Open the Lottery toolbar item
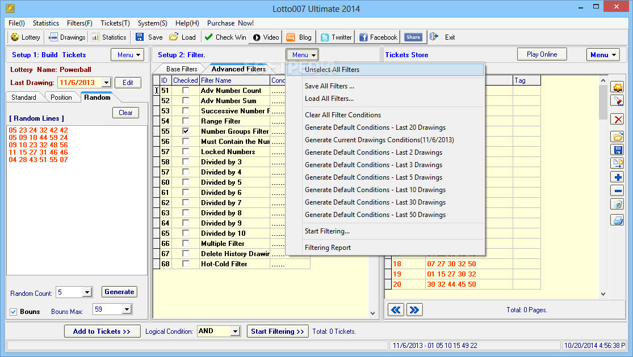 pyautogui.click(x=26, y=37)
